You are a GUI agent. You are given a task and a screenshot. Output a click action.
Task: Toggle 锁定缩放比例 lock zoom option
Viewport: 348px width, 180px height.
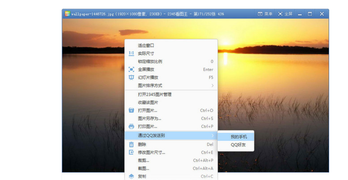pyautogui.click(x=150, y=62)
